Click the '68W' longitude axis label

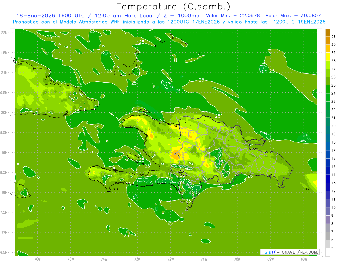point(304,259)
